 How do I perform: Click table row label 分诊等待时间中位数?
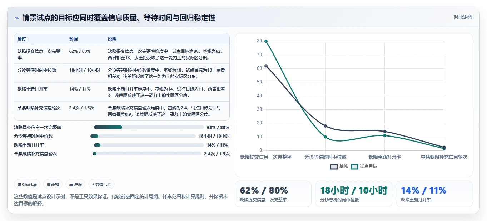(x=37, y=70)
